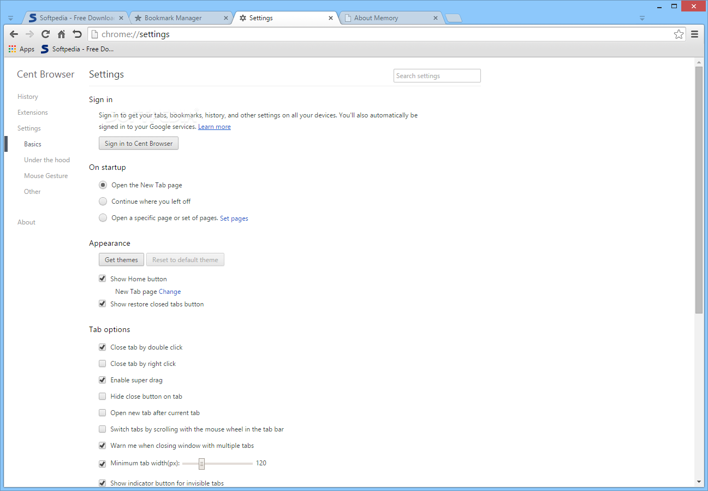Restore closed tab with the undo arrow icon
The image size is (708, 491).
(77, 34)
